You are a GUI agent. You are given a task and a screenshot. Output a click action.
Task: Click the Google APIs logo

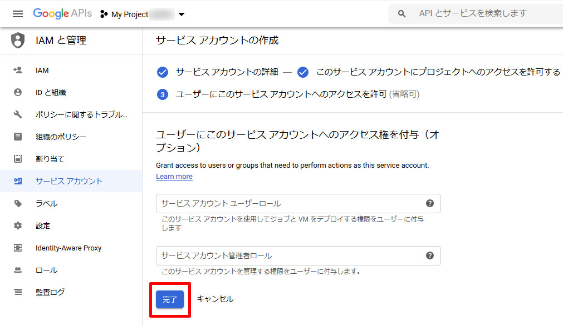click(x=62, y=14)
